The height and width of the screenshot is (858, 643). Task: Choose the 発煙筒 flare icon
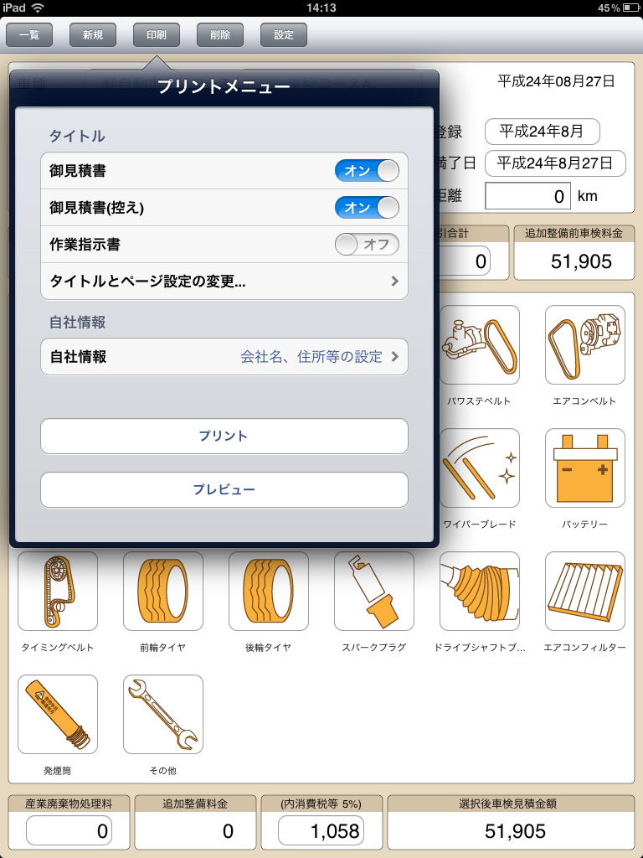pos(58,714)
